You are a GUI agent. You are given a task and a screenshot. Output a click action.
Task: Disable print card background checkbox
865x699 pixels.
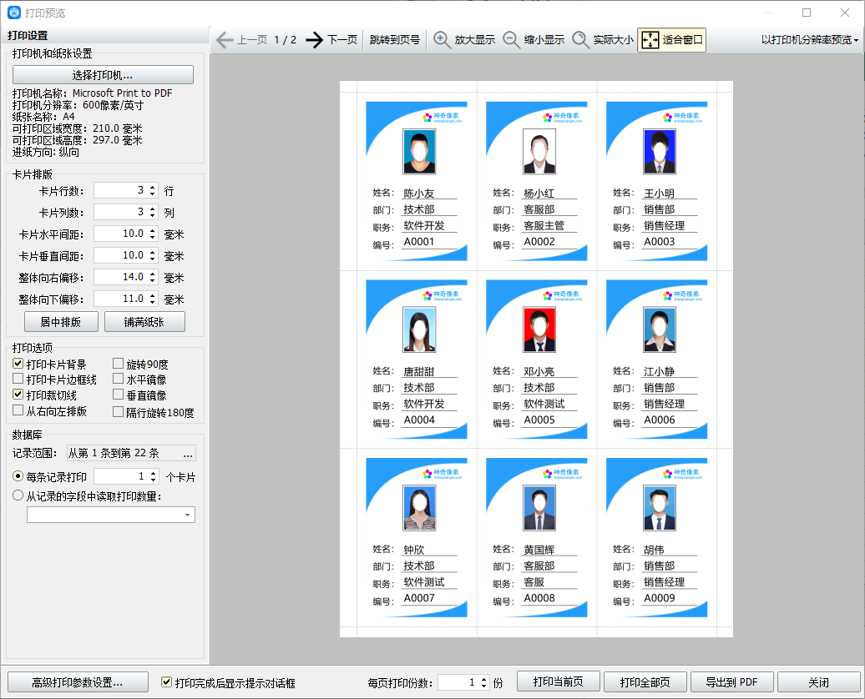click(18, 365)
